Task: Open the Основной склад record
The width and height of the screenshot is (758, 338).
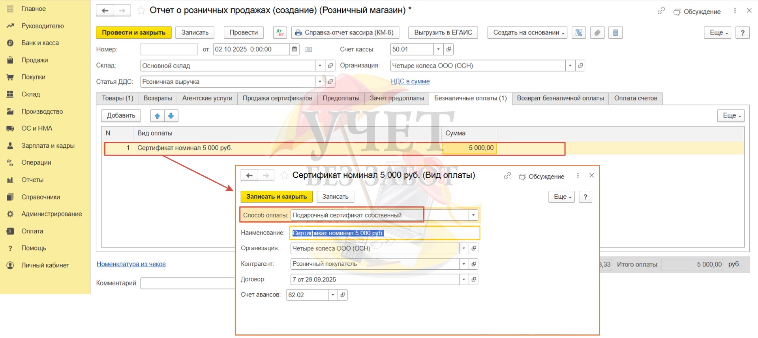Action: coord(330,66)
